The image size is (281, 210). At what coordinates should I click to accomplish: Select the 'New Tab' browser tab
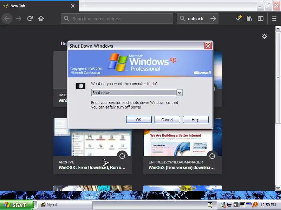click(x=39, y=6)
